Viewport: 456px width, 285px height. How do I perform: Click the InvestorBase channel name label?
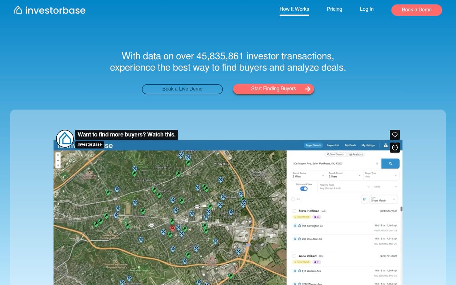click(90, 144)
